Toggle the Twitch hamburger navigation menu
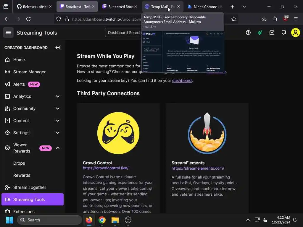This screenshot has height=227, width=303. pos(8,33)
